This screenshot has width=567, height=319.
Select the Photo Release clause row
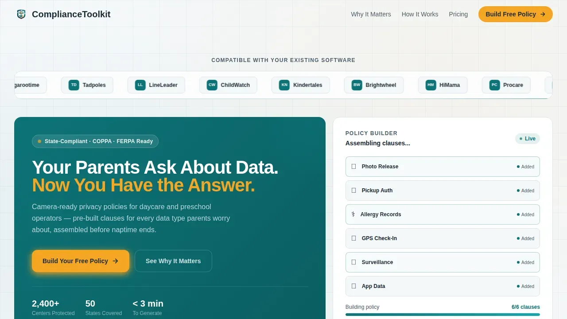pyautogui.click(x=443, y=167)
